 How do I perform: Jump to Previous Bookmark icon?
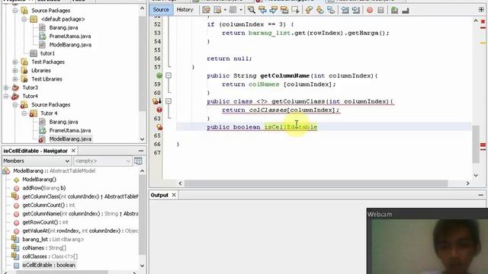click(x=309, y=10)
